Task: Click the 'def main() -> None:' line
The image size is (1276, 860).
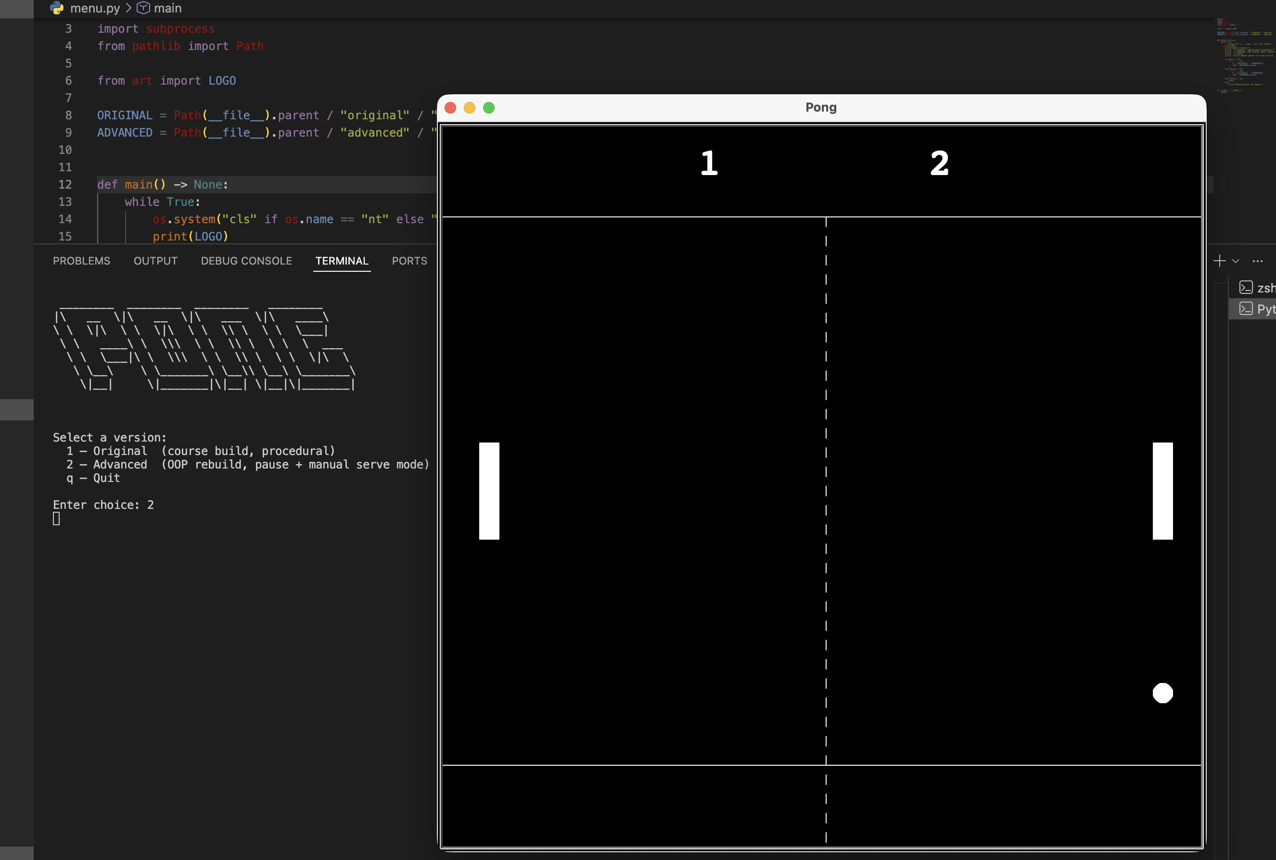Action: pyautogui.click(x=163, y=185)
